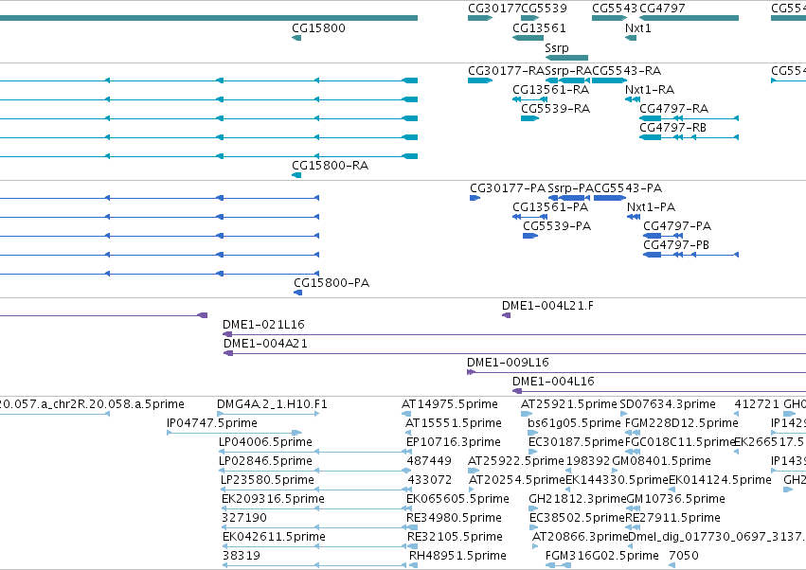
Task: Select the CG4797-PA protein label
Action: pos(677,226)
